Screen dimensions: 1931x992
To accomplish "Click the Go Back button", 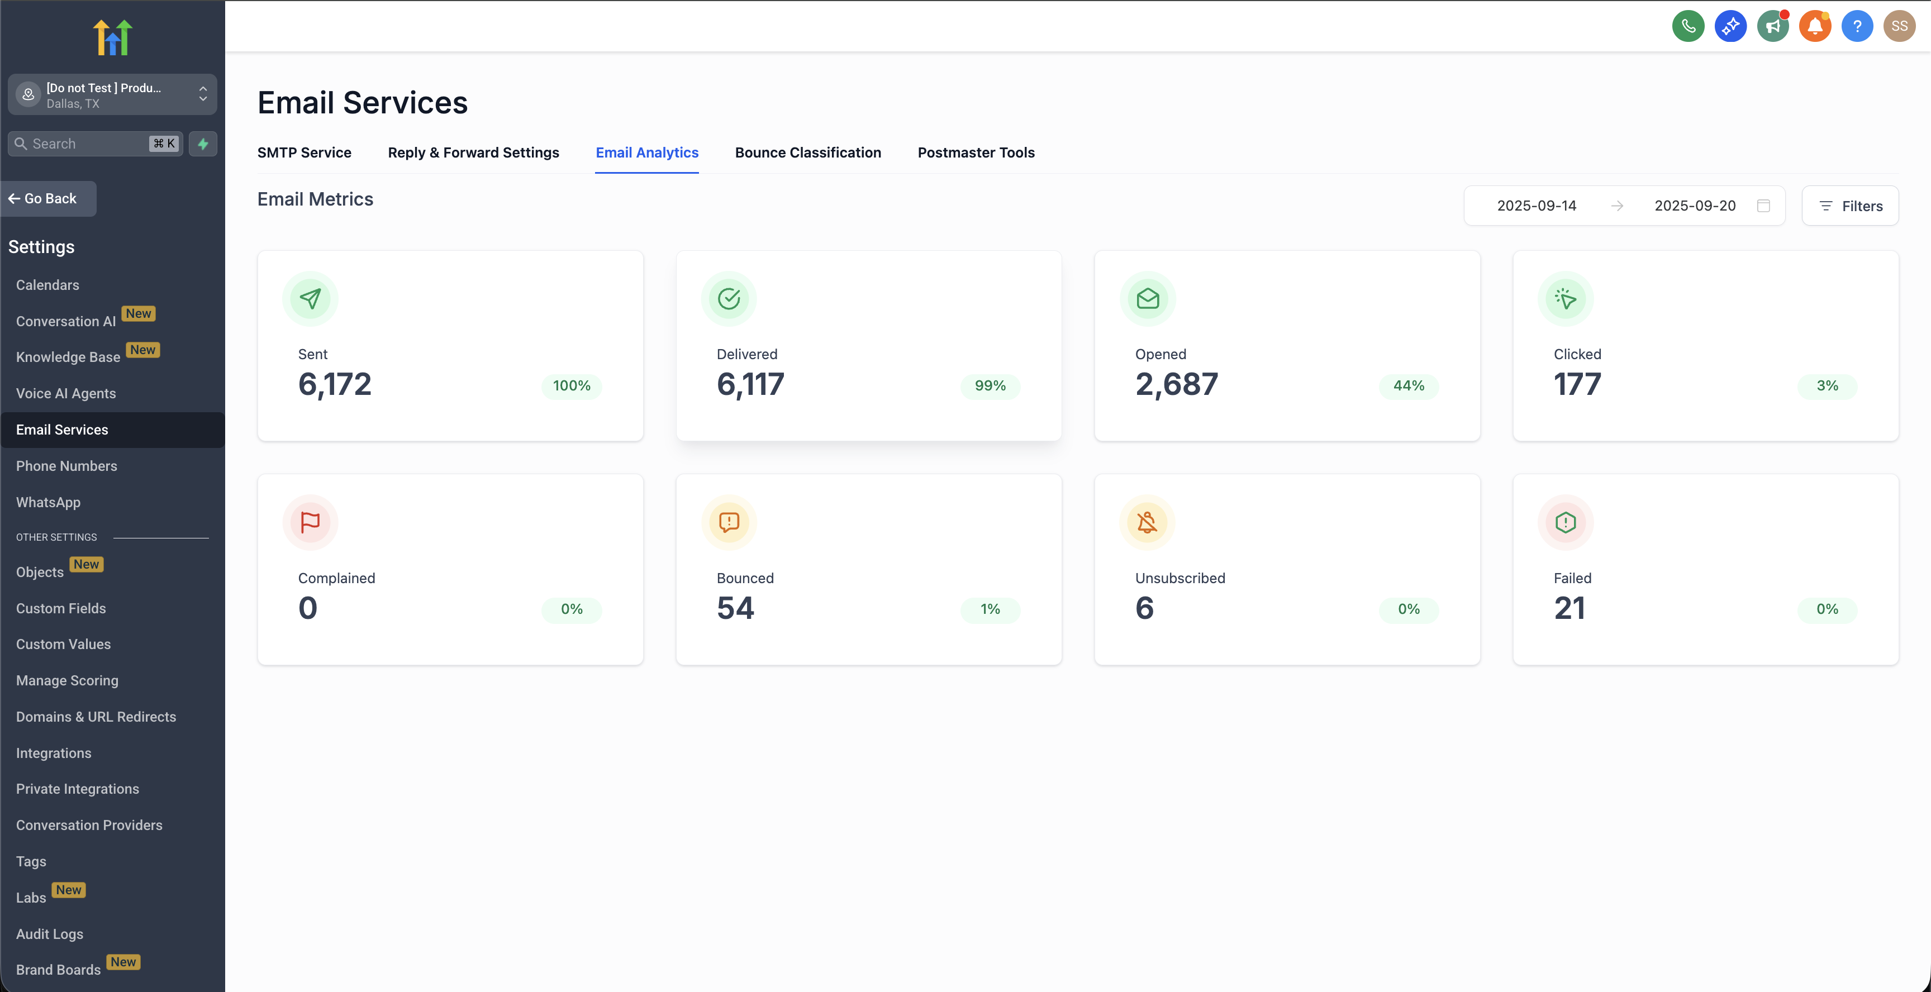I will 49,198.
